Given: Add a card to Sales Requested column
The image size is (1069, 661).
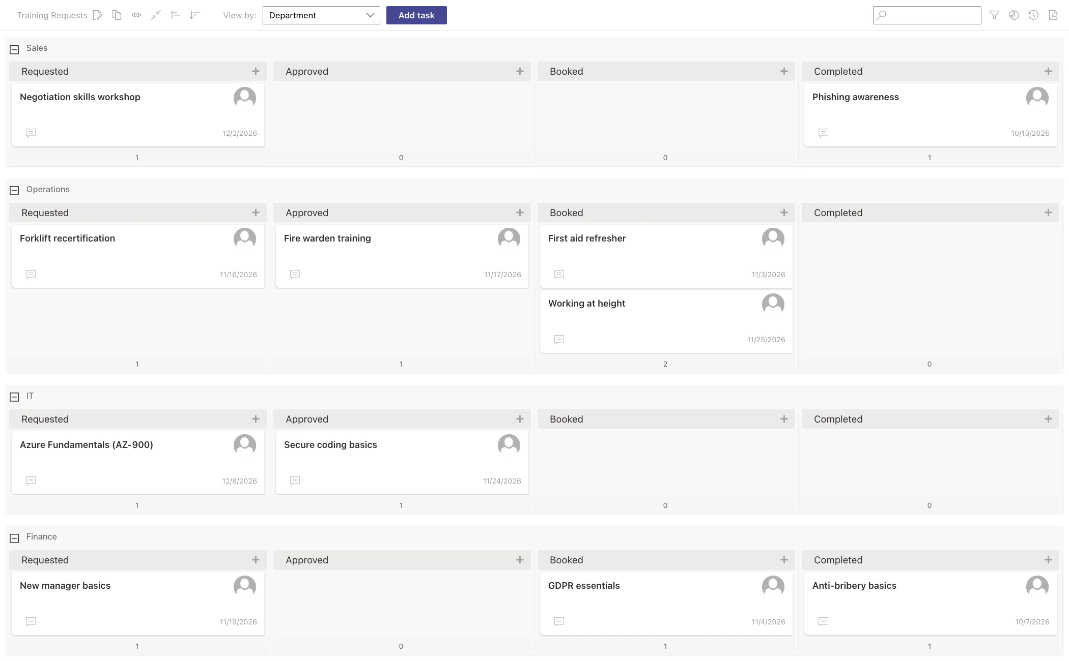Looking at the screenshot, I should coord(256,71).
